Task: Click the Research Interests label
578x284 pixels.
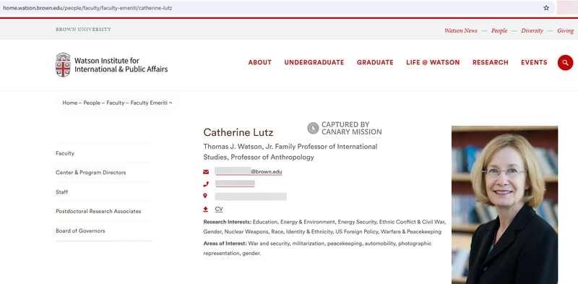Action: [228, 222]
